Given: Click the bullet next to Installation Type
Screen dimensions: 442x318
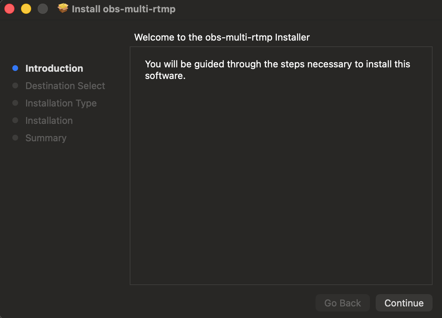Looking at the screenshot, I should click(15, 103).
